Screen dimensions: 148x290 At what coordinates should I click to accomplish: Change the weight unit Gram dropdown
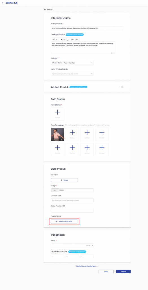(89, 245)
